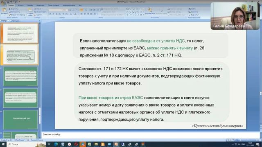Toggle bold formatting in font group
Screen dimensions: 262x147
(50, 14)
